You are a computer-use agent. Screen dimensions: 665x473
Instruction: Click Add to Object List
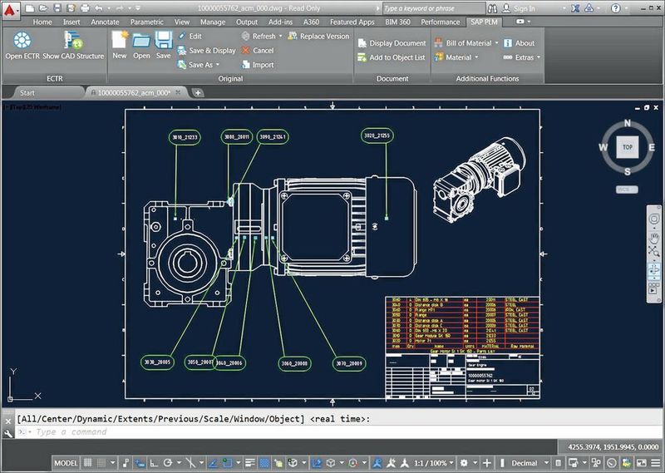point(391,57)
